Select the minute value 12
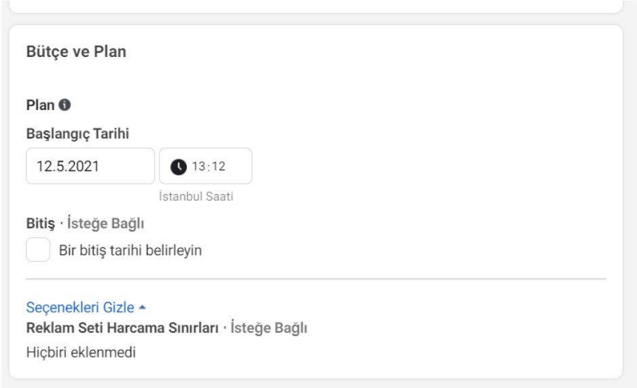The image size is (637, 388). coord(219,166)
